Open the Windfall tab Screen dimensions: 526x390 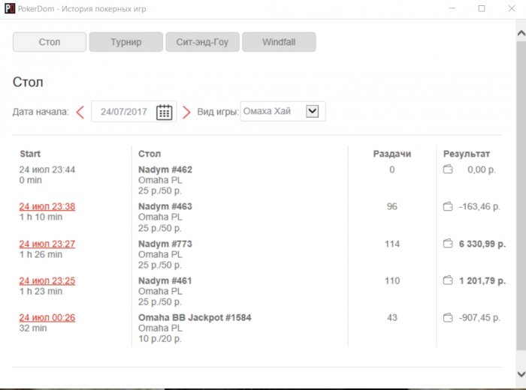click(x=278, y=42)
